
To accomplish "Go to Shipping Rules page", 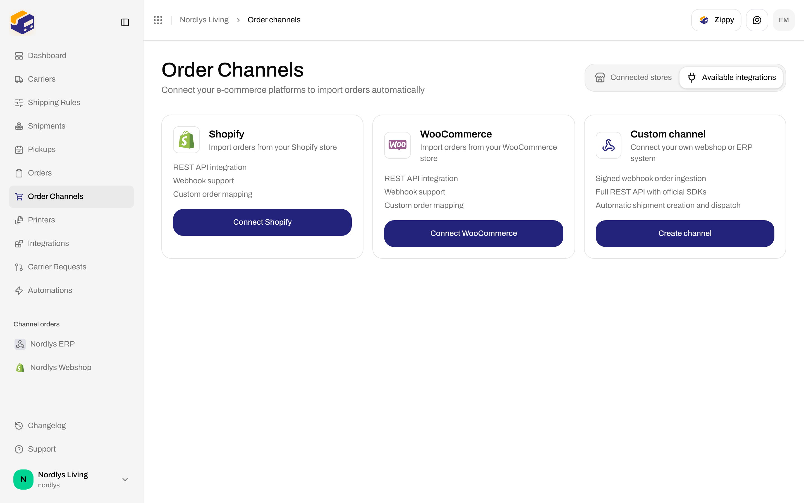I will tap(71, 103).
